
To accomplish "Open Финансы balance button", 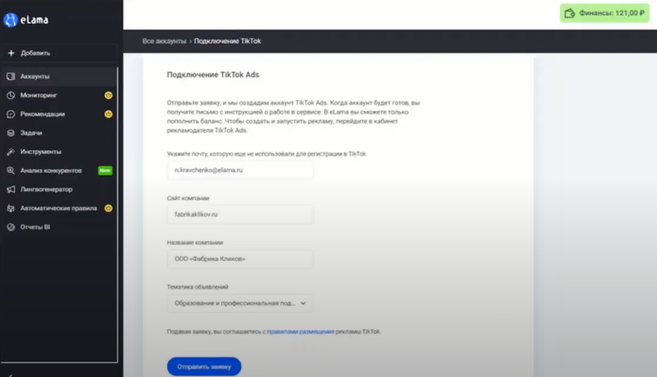I will point(604,13).
